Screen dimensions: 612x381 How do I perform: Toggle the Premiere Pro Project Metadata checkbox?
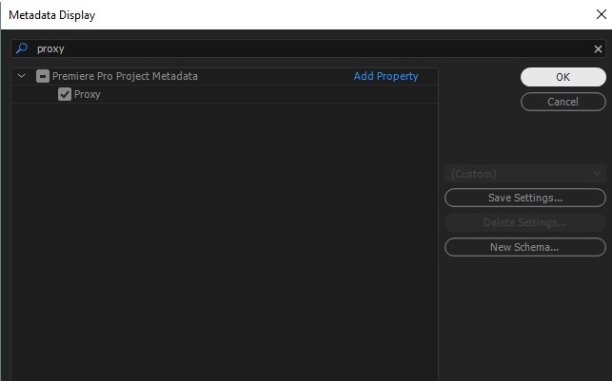point(43,76)
